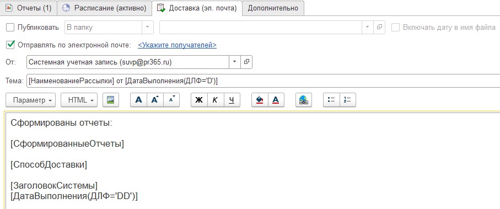Screen dimensions: 500x209
Task: Enable the Публиковать checkbox
Action: tap(10, 28)
